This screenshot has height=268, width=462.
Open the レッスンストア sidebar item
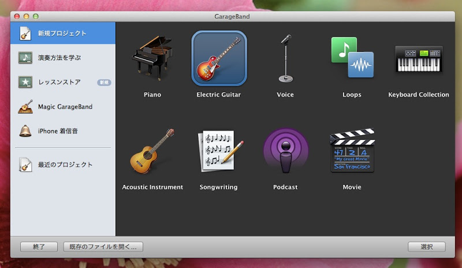(x=63, y=82)
